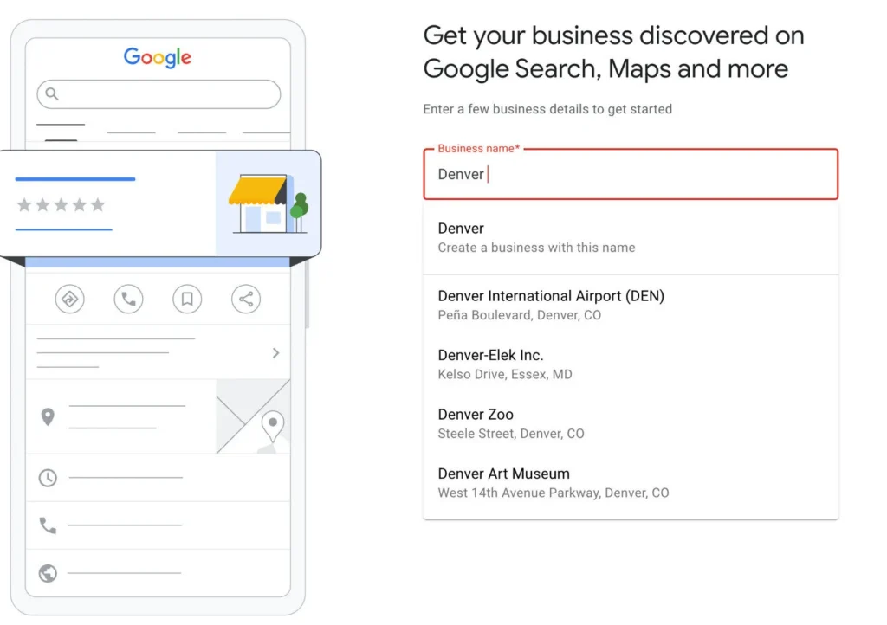
Task: Click the five-star rating row
Action: (62, 204)
